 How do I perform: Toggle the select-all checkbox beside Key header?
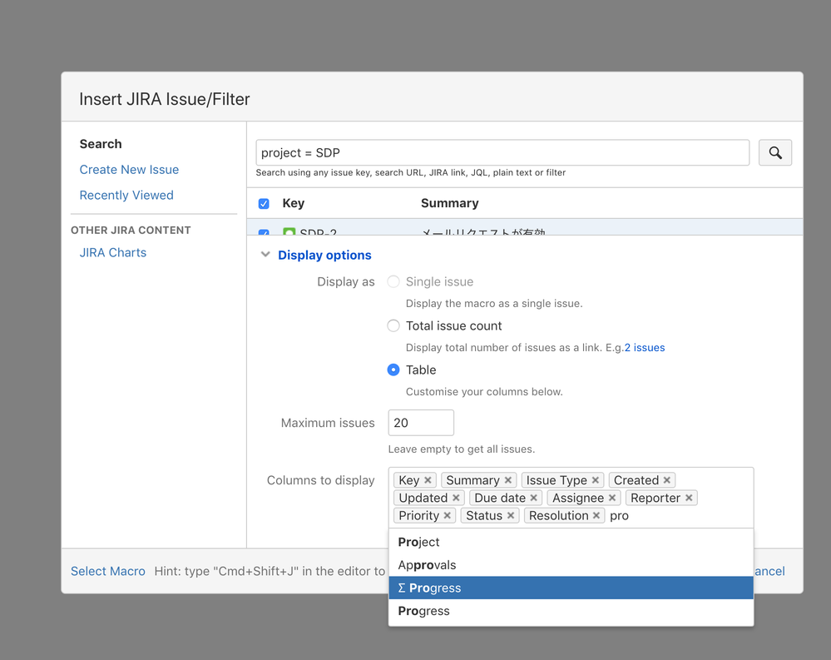pos(264,204)
